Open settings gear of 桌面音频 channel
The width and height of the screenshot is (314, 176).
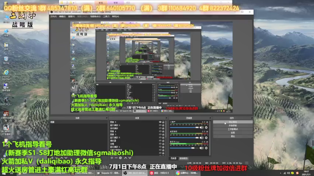206,138
